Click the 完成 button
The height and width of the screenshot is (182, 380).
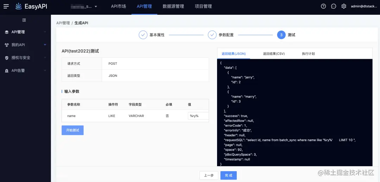click(x=229, y=175)
